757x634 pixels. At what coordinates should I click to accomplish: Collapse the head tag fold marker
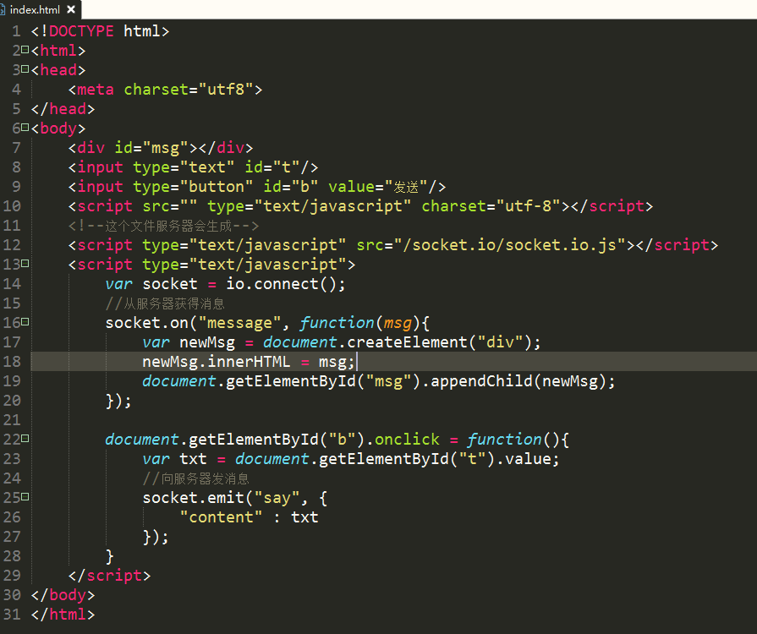25,70
